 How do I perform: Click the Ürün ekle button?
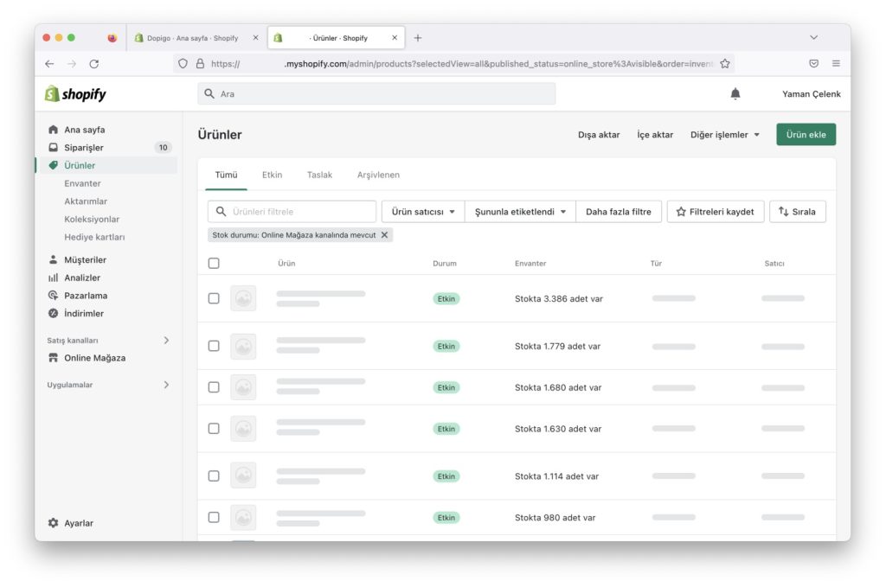806,134
